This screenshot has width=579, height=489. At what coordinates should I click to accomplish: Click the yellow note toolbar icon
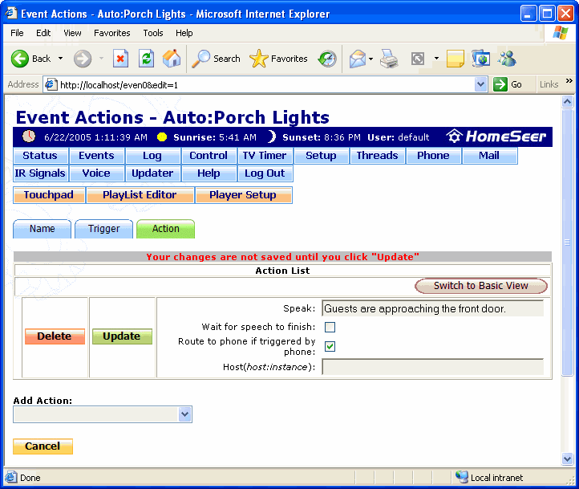tap(455, 59)
